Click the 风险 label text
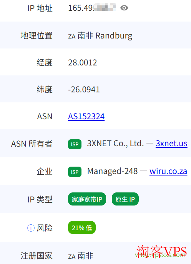 (x=45, y=228)
